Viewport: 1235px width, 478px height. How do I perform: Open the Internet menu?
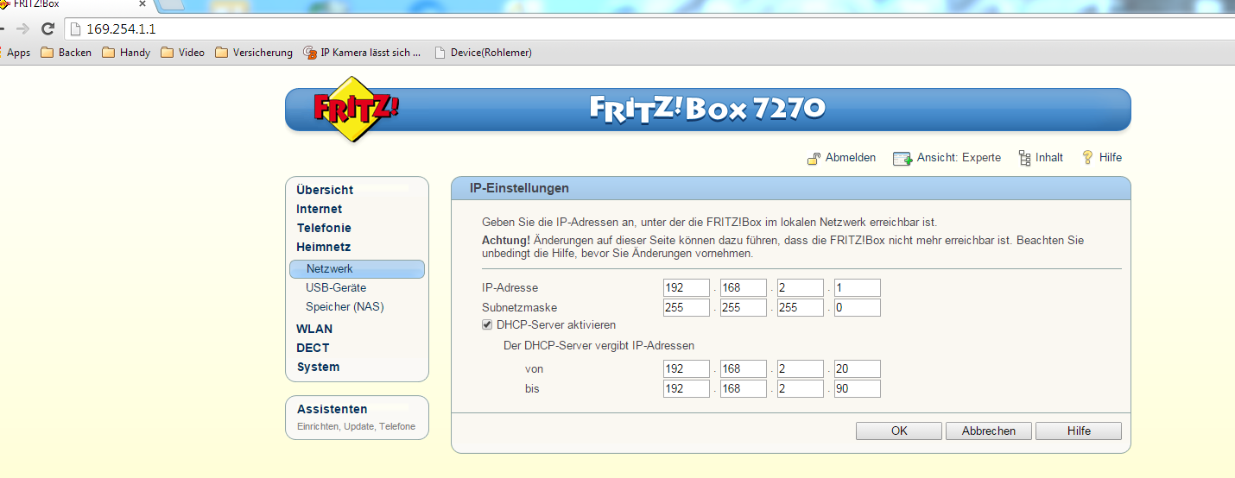319,209
